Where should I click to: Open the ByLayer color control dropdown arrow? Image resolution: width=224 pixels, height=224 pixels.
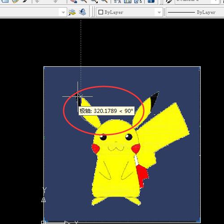(x=159, y=13)
